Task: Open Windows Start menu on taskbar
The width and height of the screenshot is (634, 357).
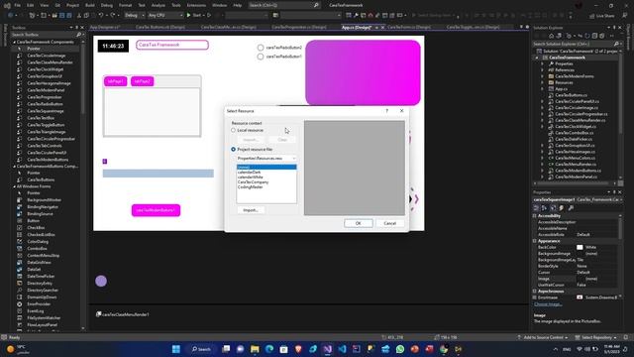Action: tap(176, 349)
